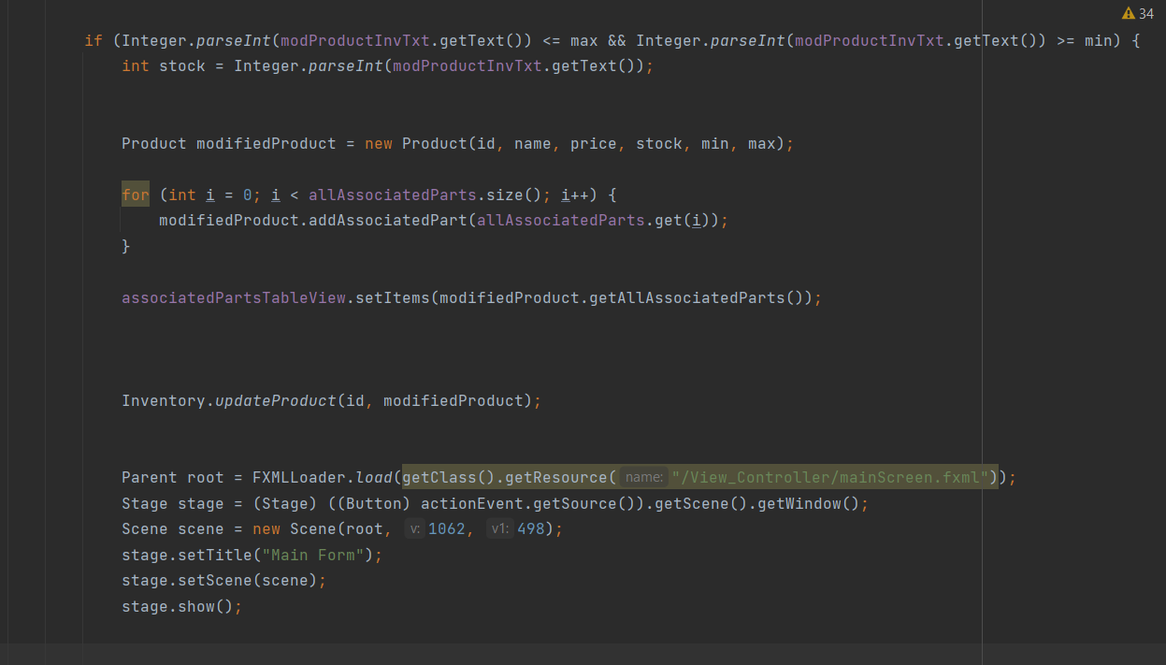Open the problems list via the 34 warnings indicator

(1146, 13)
